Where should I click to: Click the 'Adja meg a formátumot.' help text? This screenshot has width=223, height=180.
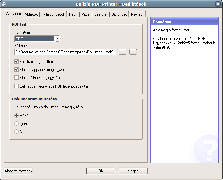pyautogui.click(x=171, y=30)
